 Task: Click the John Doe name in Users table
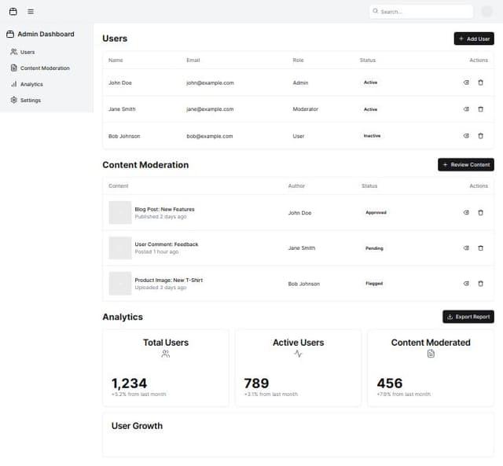click(120, 83)
